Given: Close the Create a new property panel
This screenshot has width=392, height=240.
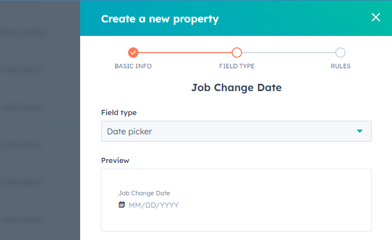Looking at the screenshot, I should (376, 17).
